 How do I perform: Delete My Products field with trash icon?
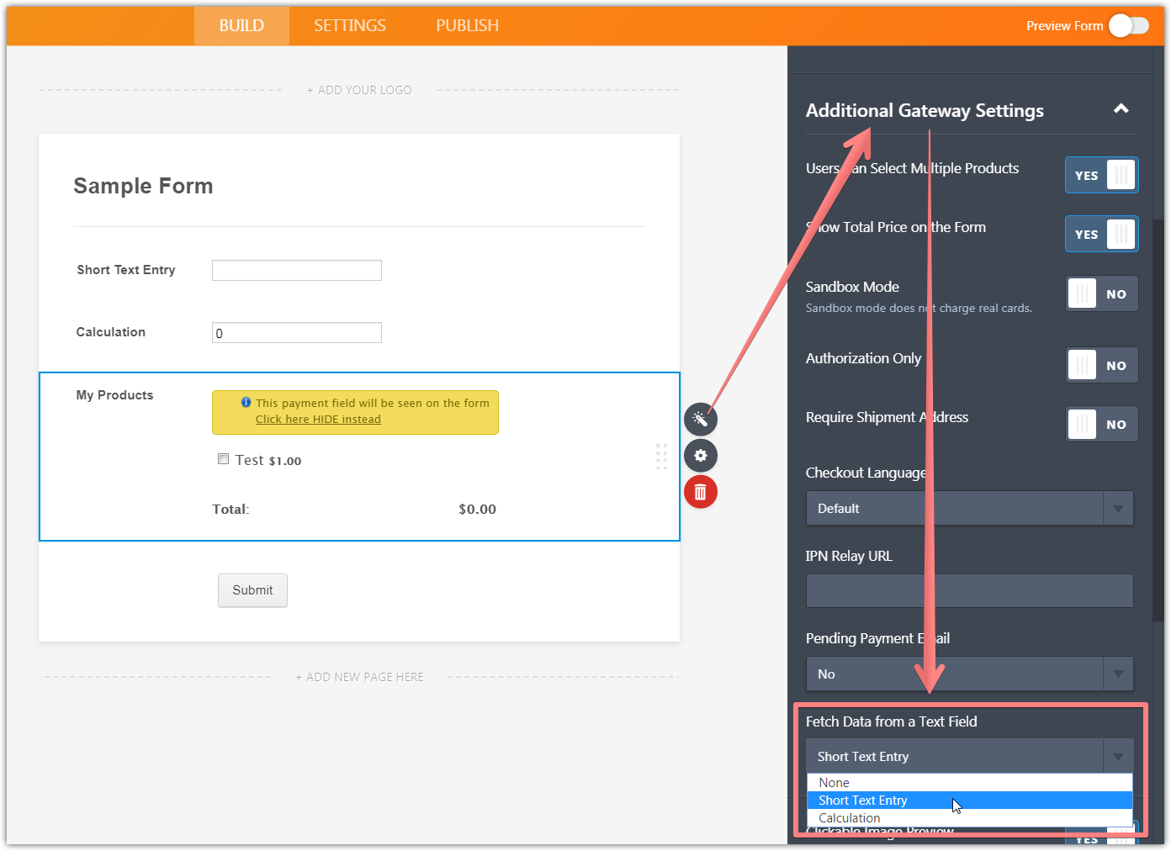(700, 492)
